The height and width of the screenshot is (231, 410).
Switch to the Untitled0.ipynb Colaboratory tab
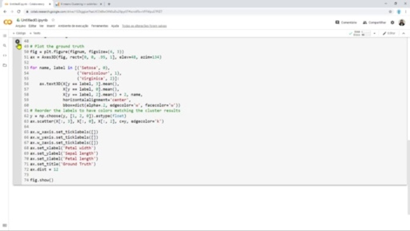[27, 4]
